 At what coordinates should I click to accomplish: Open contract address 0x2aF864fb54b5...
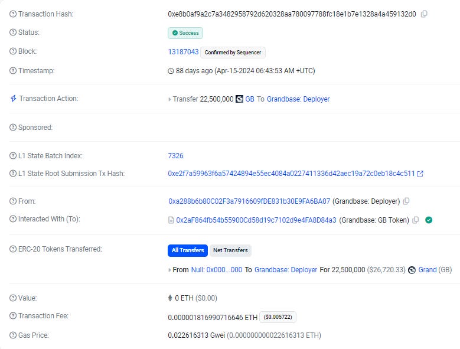coord(256,220)
